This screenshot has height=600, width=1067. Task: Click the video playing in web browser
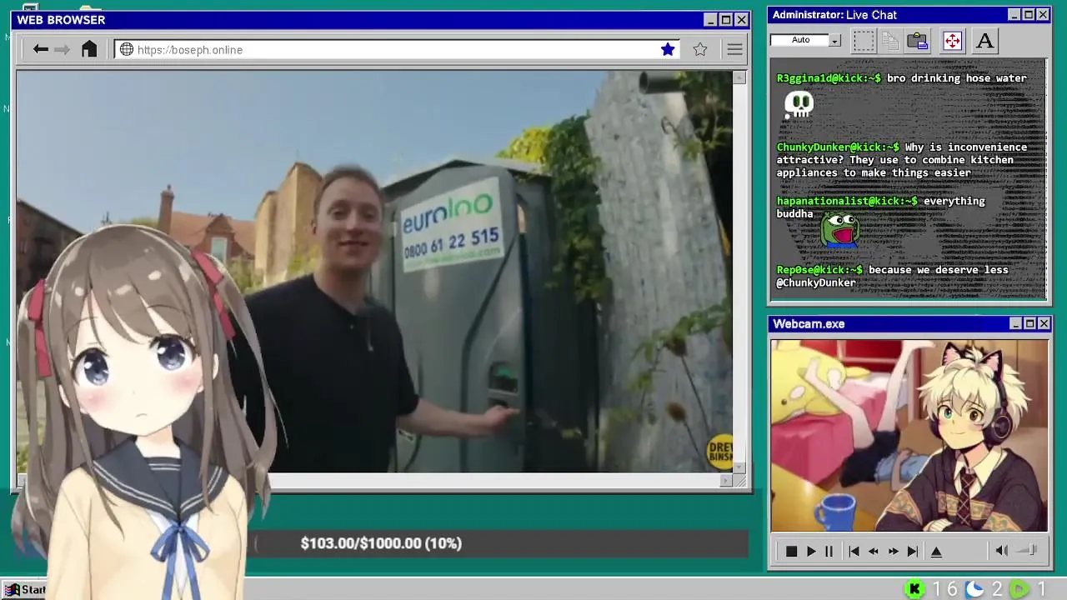pos(374,272)
